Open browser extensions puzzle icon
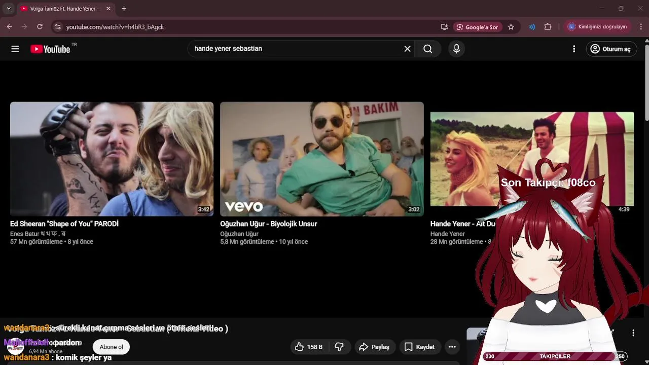 point(548,27)
